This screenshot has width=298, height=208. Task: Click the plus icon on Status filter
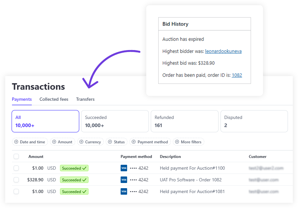110,142
